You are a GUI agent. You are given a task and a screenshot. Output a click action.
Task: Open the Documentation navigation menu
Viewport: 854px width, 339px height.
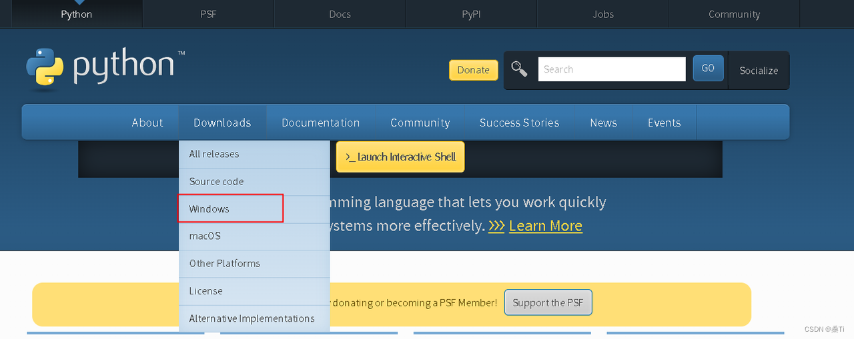coord(321,123)
